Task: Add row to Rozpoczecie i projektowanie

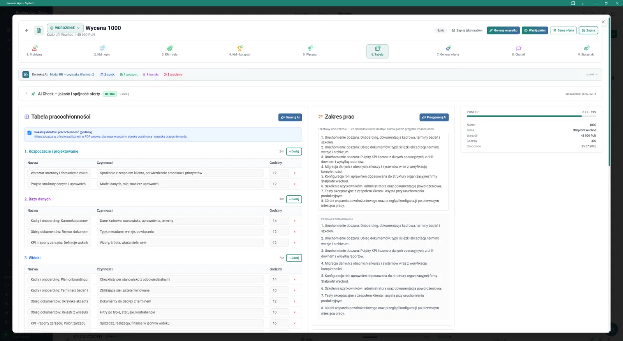Action: point(294,152)
